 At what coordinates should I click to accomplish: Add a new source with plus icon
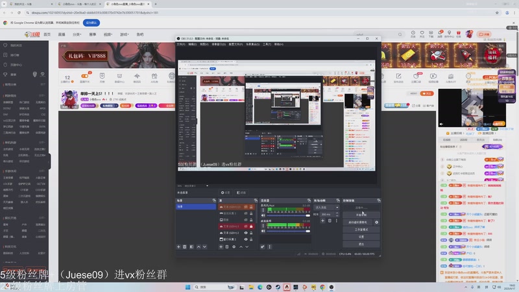pos(221,247)
